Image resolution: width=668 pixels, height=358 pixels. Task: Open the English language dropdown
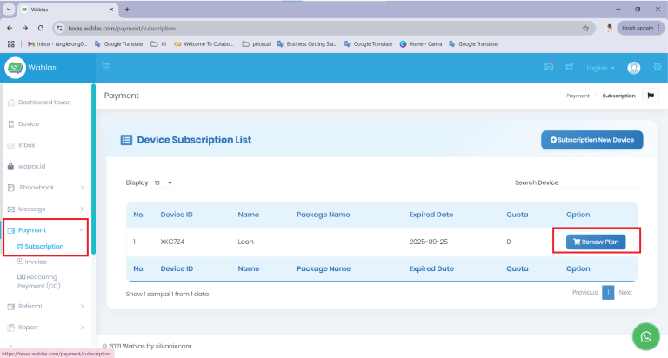600,67
